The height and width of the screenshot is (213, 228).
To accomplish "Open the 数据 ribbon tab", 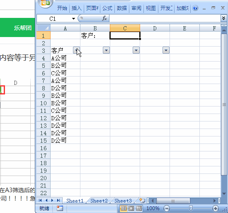I will (x=122, y=8).
